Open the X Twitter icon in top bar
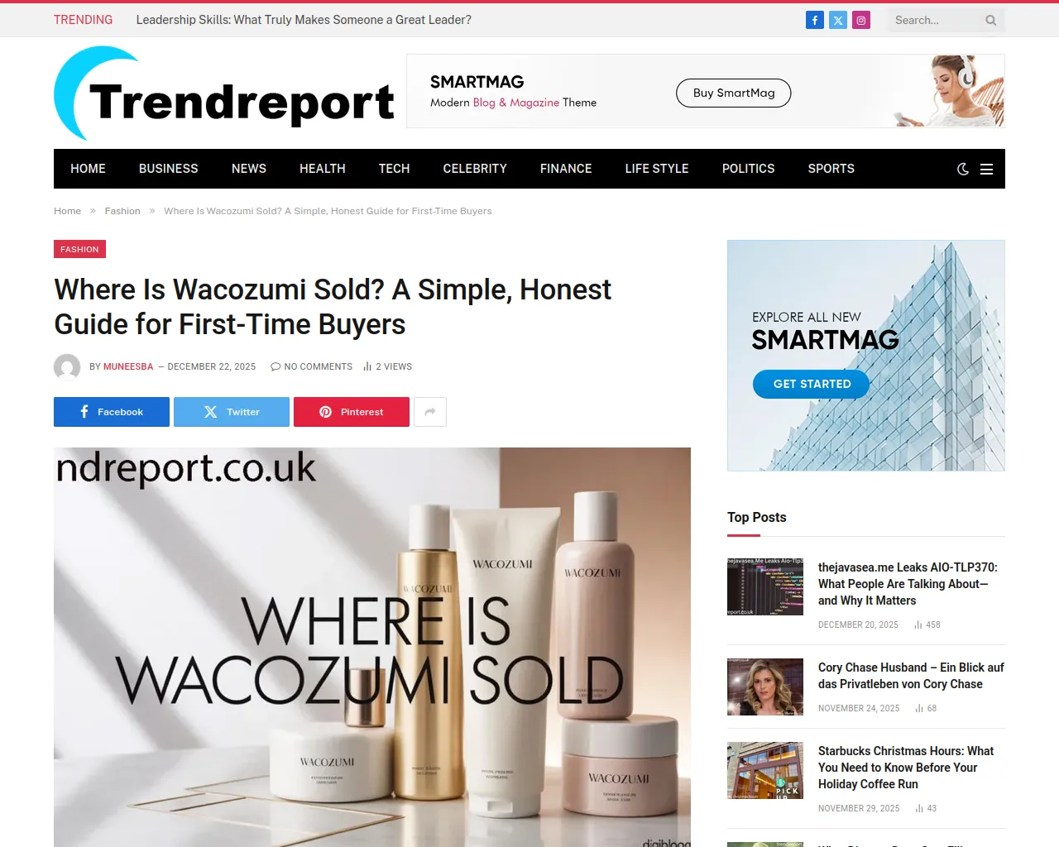Image resolution: width=1059 pixels, height=847 pixels. click(838, 20)
